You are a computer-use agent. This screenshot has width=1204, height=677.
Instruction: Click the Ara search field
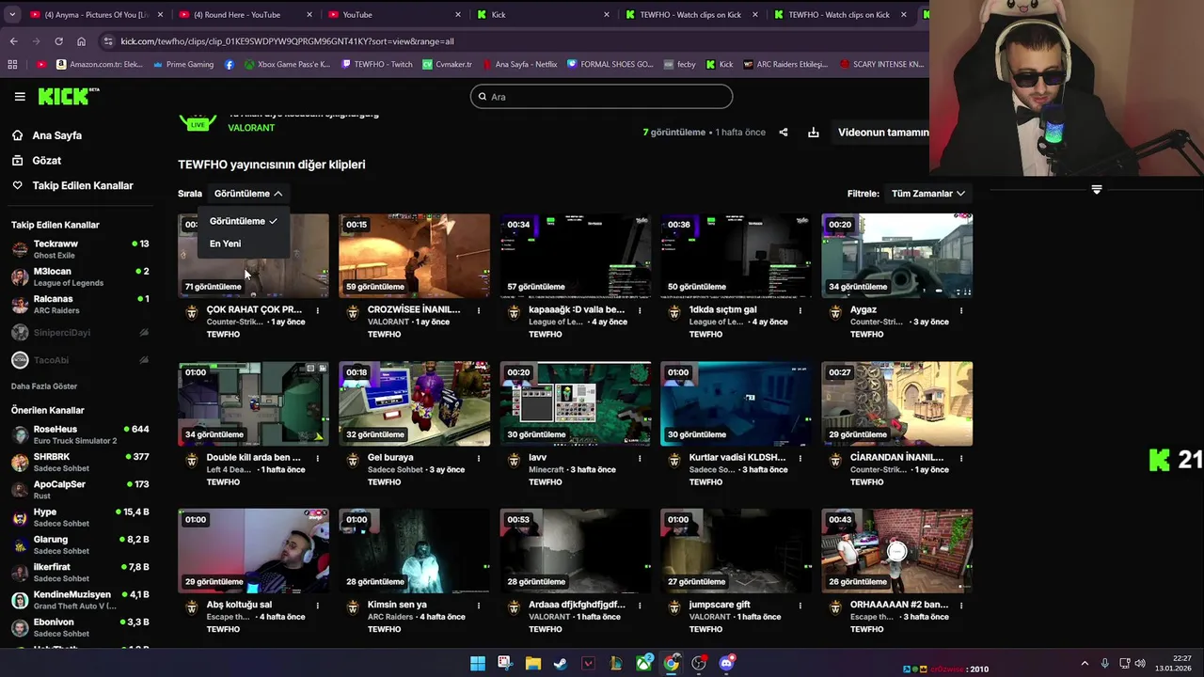[x=601, y=97]
